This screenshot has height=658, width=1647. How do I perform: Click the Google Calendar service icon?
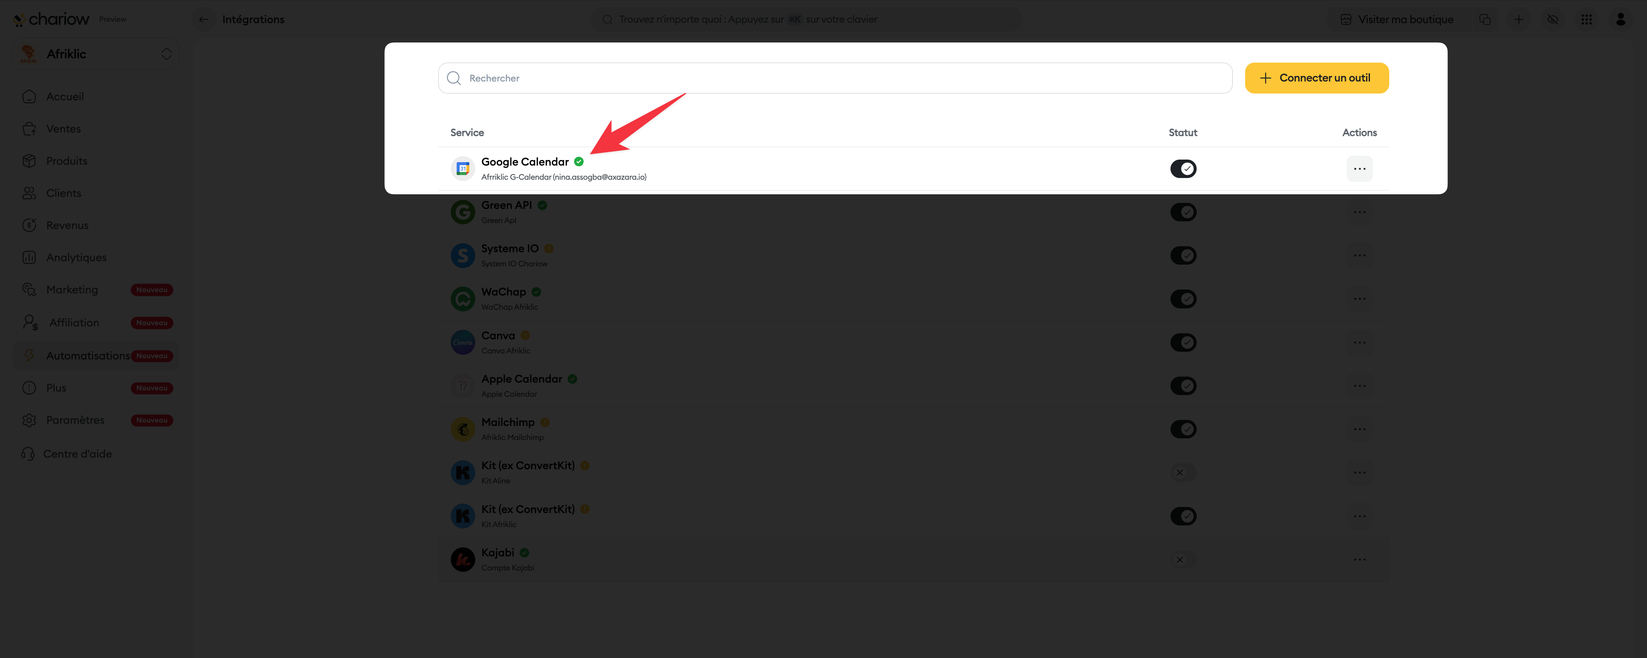coord(462,169)
